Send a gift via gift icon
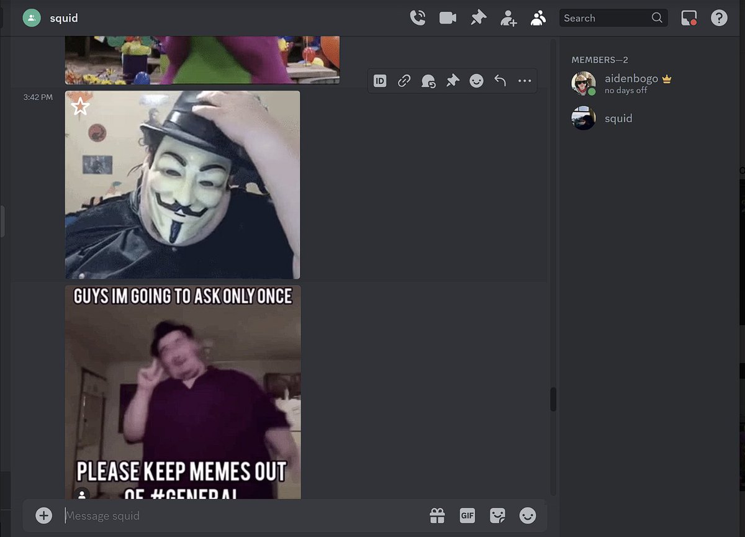The height and width of the screenshot is (537, 745). click(x=437, y=515)
